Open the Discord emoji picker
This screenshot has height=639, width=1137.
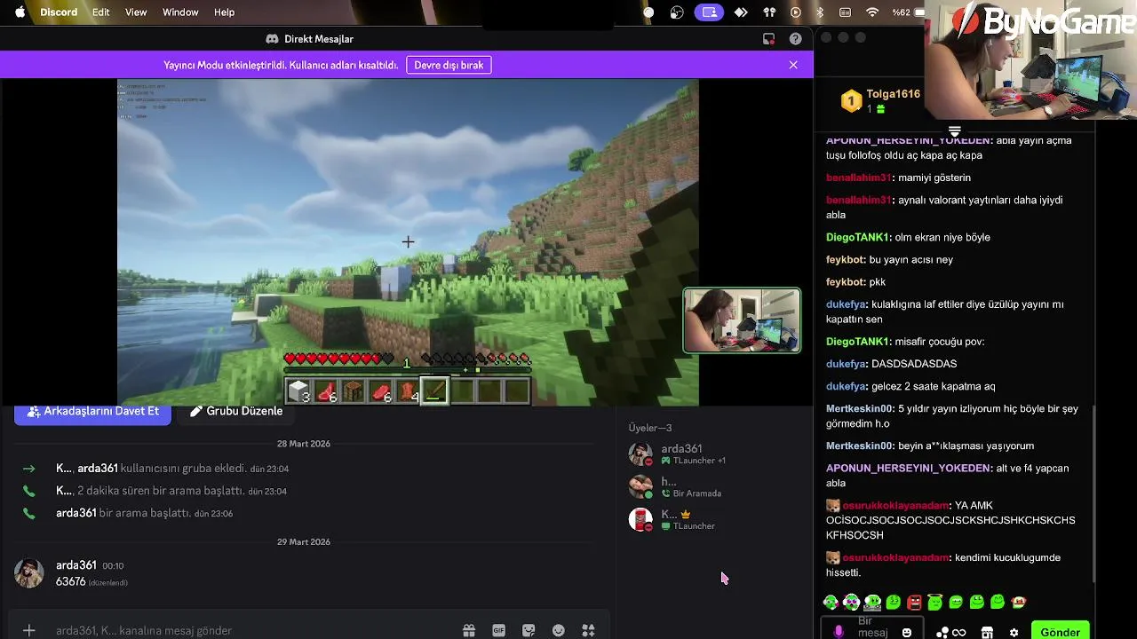559,630
